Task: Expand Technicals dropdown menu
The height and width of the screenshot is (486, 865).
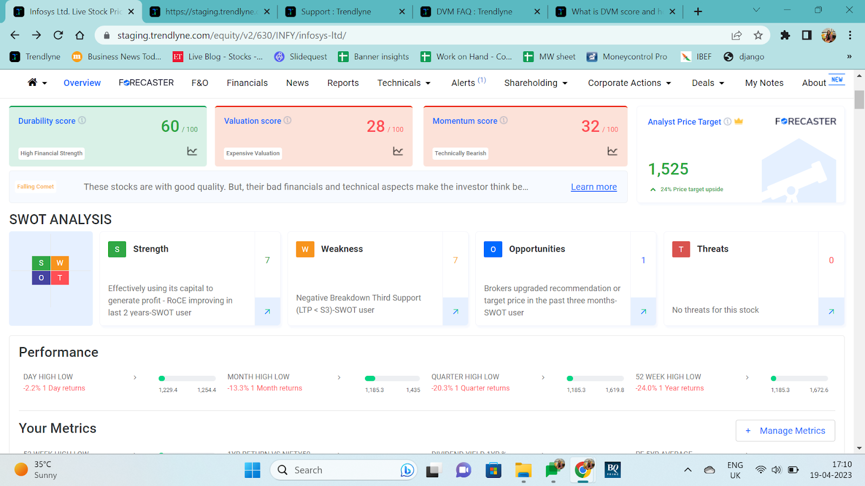Action: tap(428, 83)
